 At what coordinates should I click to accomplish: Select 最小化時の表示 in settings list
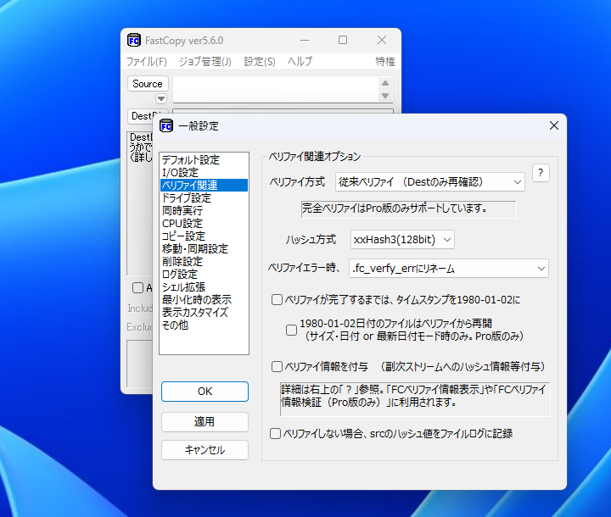coord(204,300)
